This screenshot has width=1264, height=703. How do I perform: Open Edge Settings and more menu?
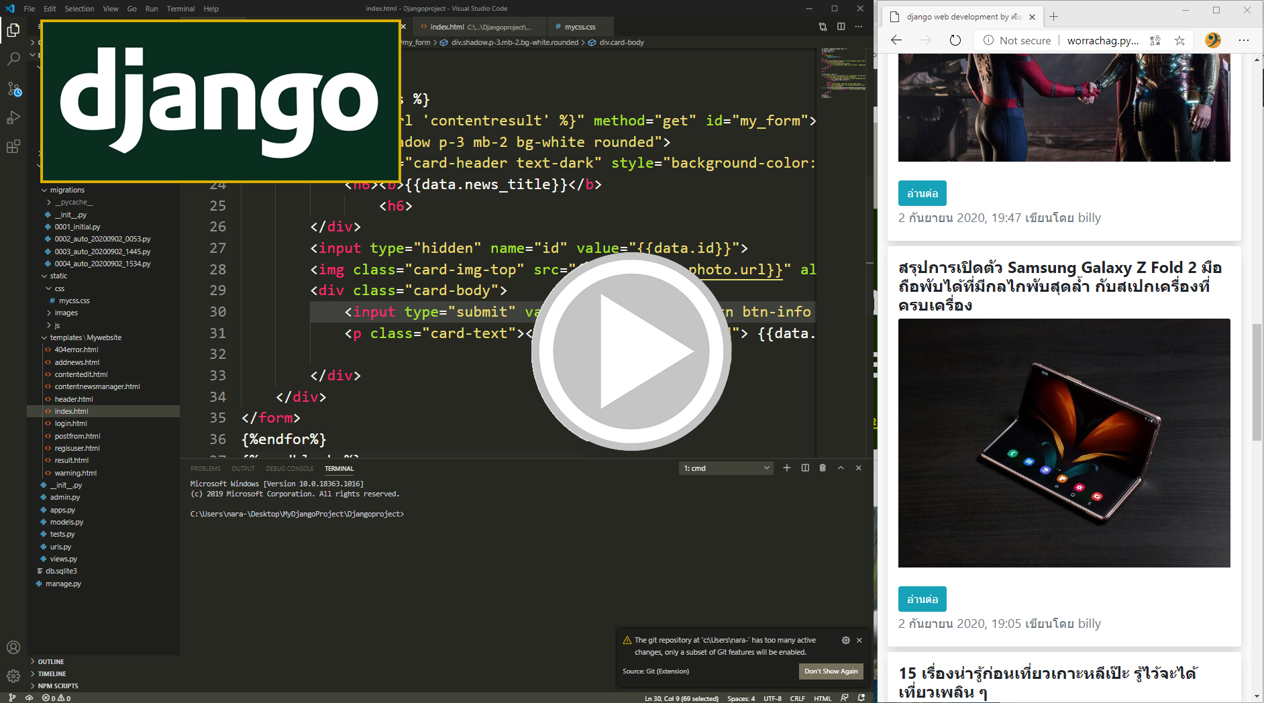pos(1244,40)
